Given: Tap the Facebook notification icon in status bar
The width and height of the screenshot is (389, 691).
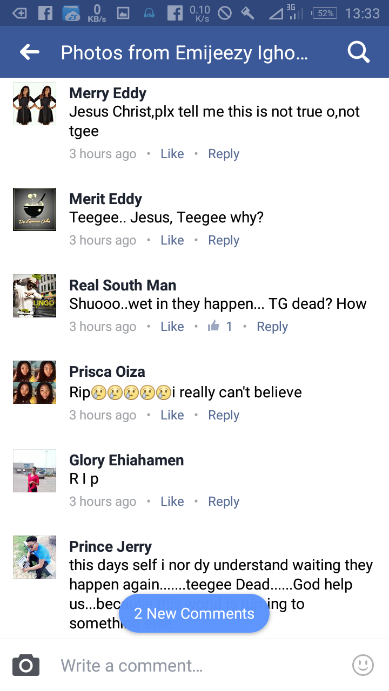Looking at the screenshot, I should tap(45, 13).
